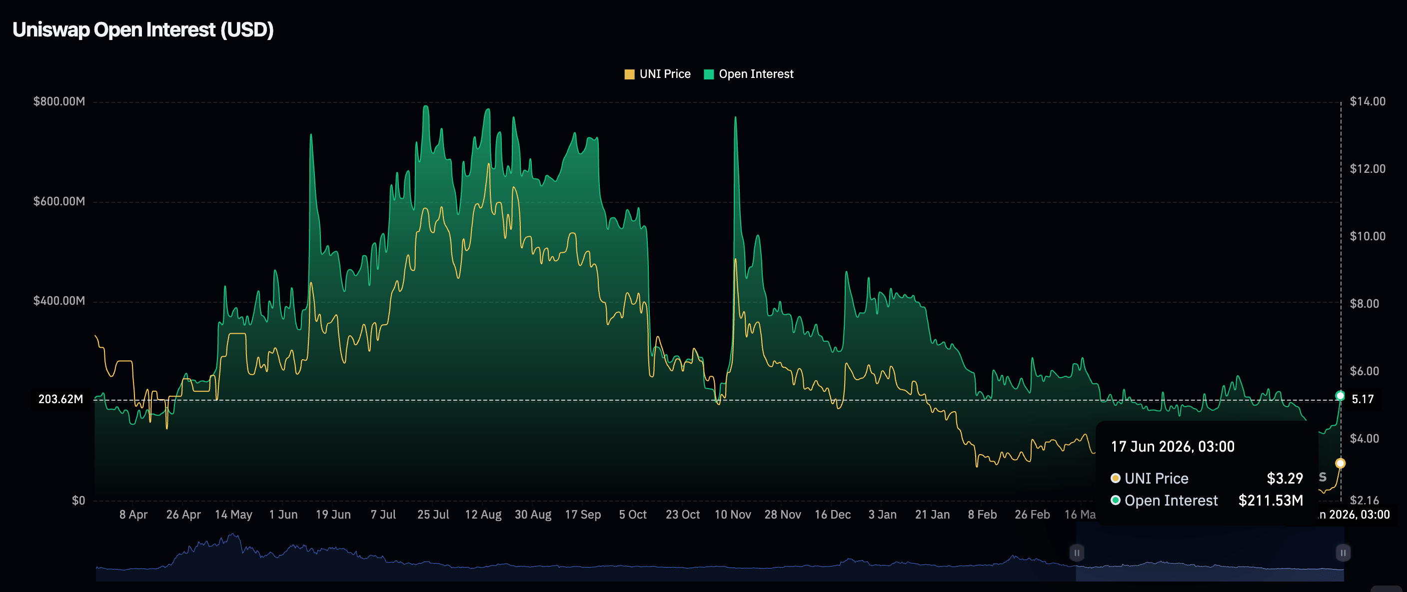The height and width of the screenshot is (592, 1407).
Task: Click the "$600.00M" left axis label
Action: pos(59,201)
